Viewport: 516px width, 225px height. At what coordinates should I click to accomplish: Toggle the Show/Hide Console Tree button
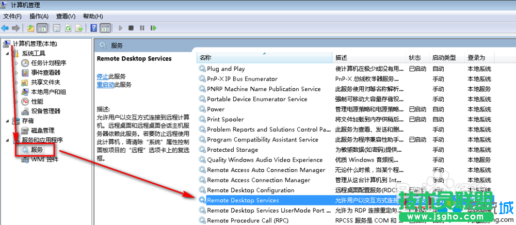tap(42, 28)
